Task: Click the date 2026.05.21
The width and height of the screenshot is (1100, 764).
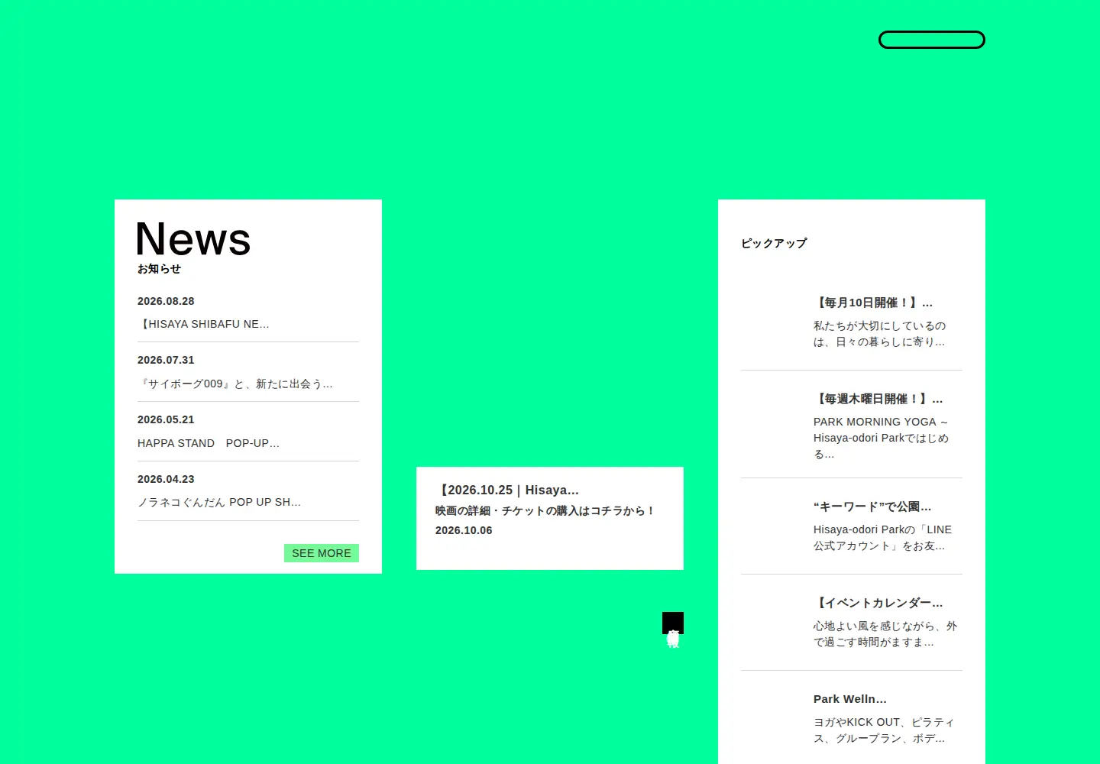Action: tap(166, 419)
